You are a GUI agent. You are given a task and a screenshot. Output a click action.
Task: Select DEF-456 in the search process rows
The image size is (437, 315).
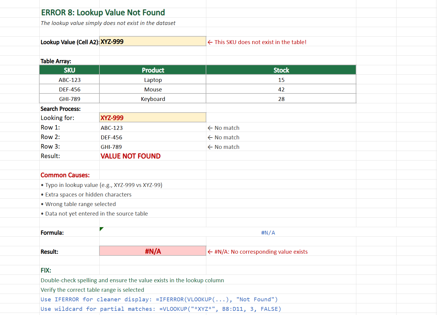tap(112, 137)
